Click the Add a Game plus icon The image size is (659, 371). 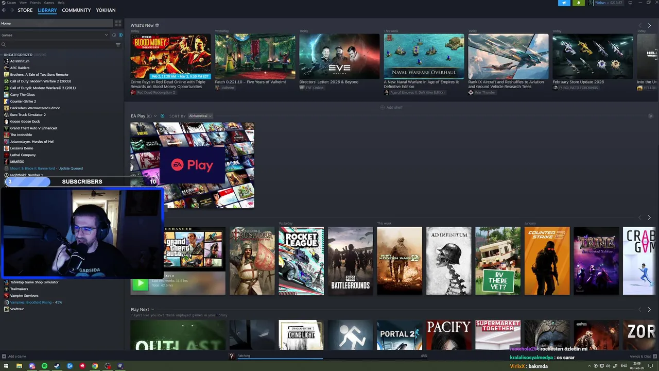[4, 356]
